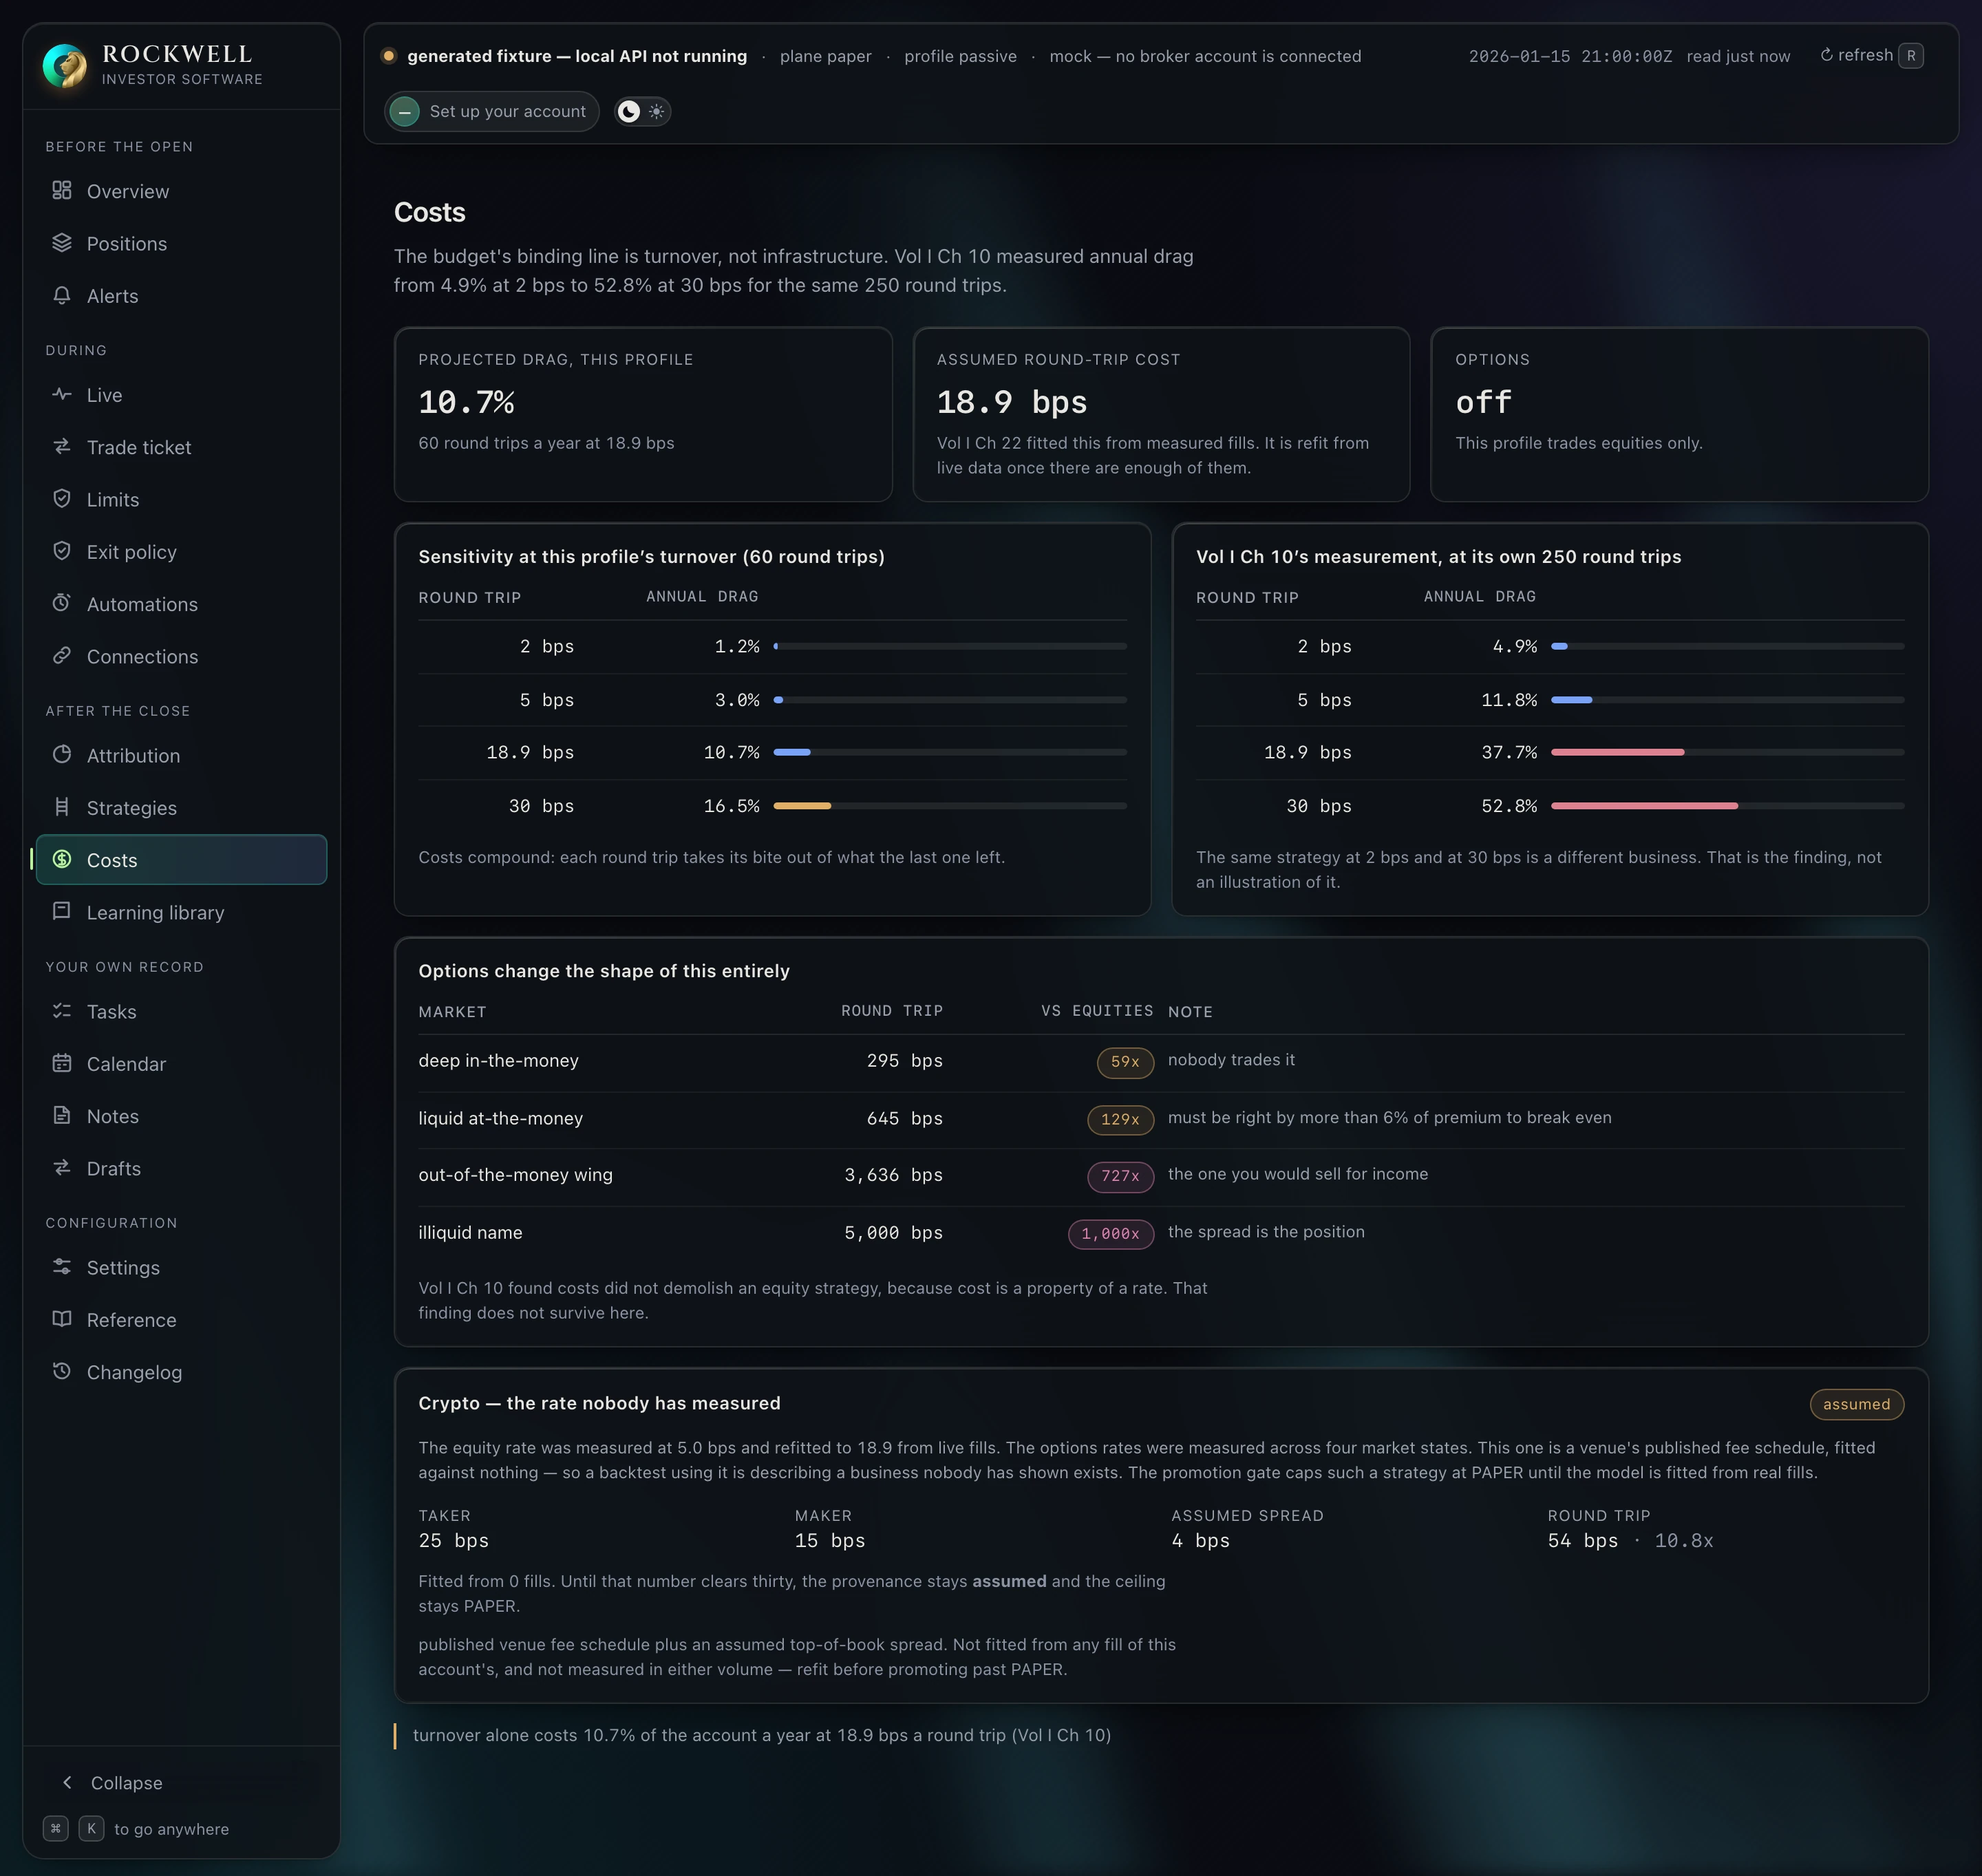This screenshot has width=1982, height=1876.
Task: Click the '2026-01-15 21:00:00Z' timestamp
Action: pyautogui.click(x=1570, y=56)
